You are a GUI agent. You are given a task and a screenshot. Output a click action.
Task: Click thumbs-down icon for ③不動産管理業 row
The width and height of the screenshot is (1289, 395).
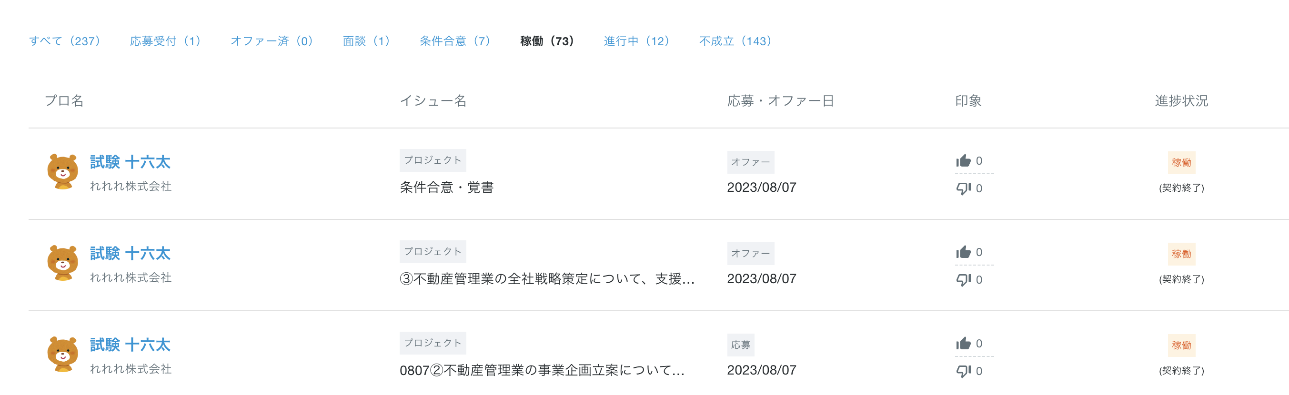click(963, 280)
